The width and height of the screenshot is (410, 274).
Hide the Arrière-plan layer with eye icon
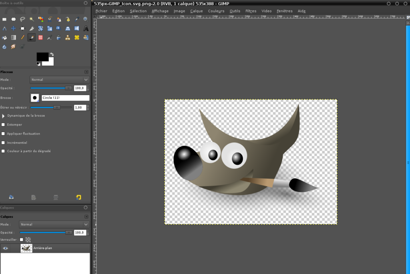5,248
